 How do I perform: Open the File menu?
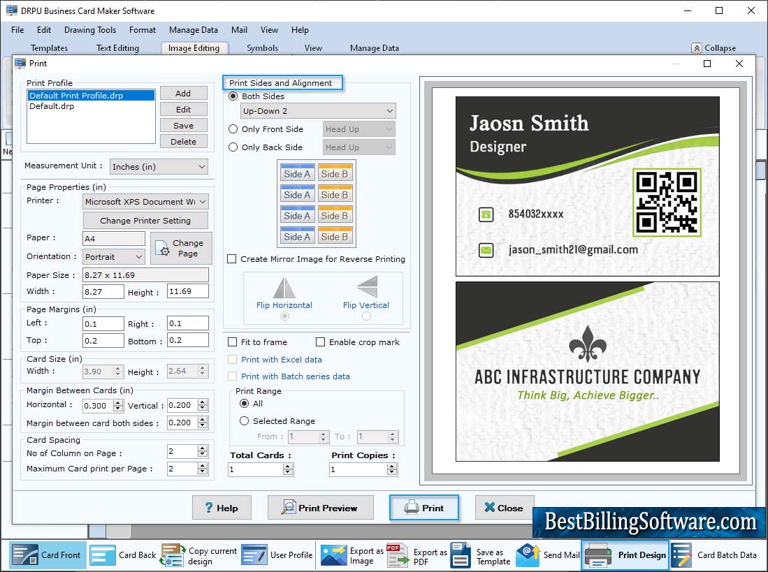click(x=17, y=30)
